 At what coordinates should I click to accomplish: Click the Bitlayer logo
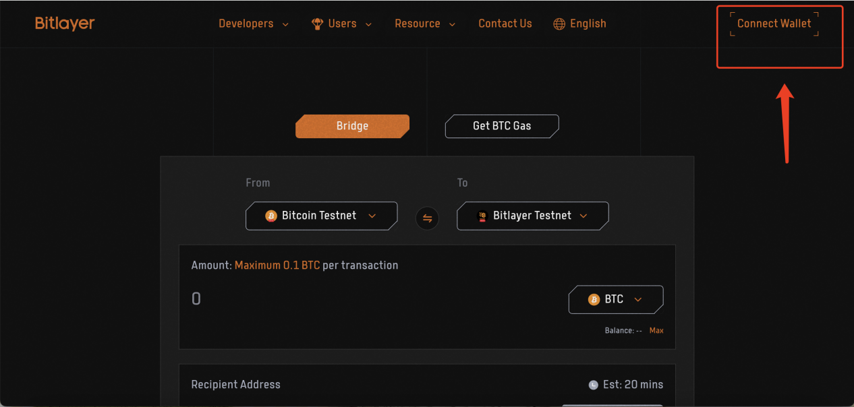point(65,24)
